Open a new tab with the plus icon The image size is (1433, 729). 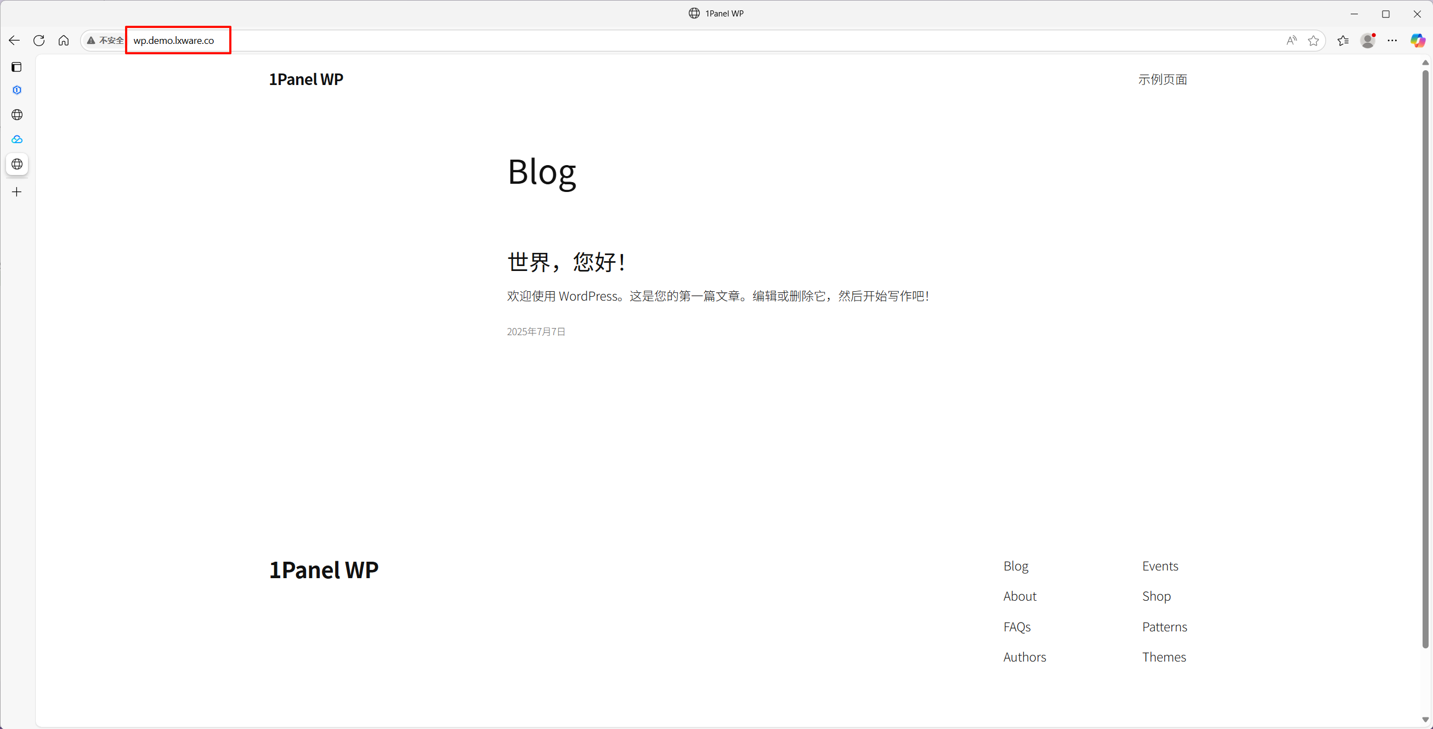[x=16, y=192]
